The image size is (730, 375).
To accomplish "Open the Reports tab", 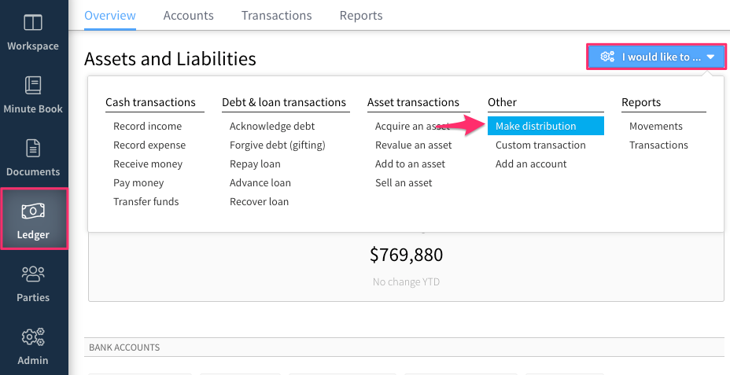I will (361, 16).
